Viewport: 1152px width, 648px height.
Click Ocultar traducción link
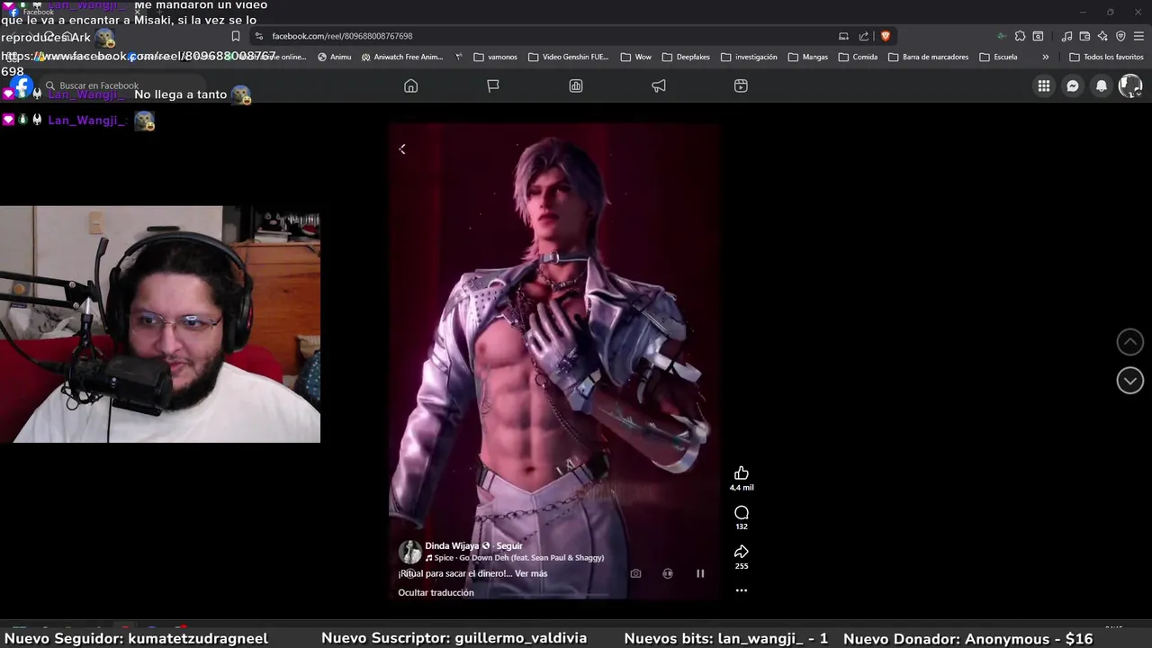[x=436, y=592]
